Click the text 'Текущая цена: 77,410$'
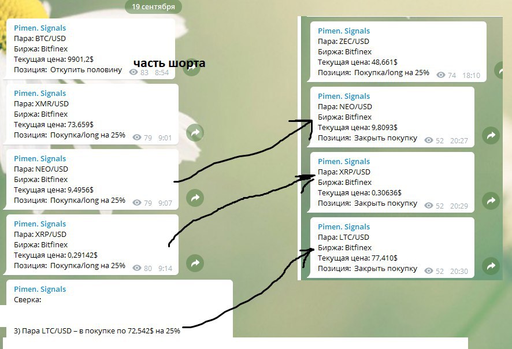Screen dimensions: 512x349 pyautogui.click(x=358, y=258)
